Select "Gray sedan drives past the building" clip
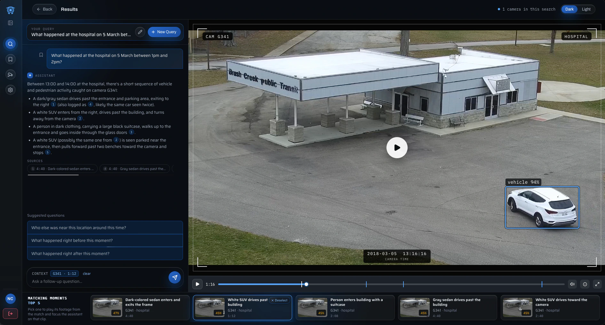605x325 pixels. click(447, 307)
